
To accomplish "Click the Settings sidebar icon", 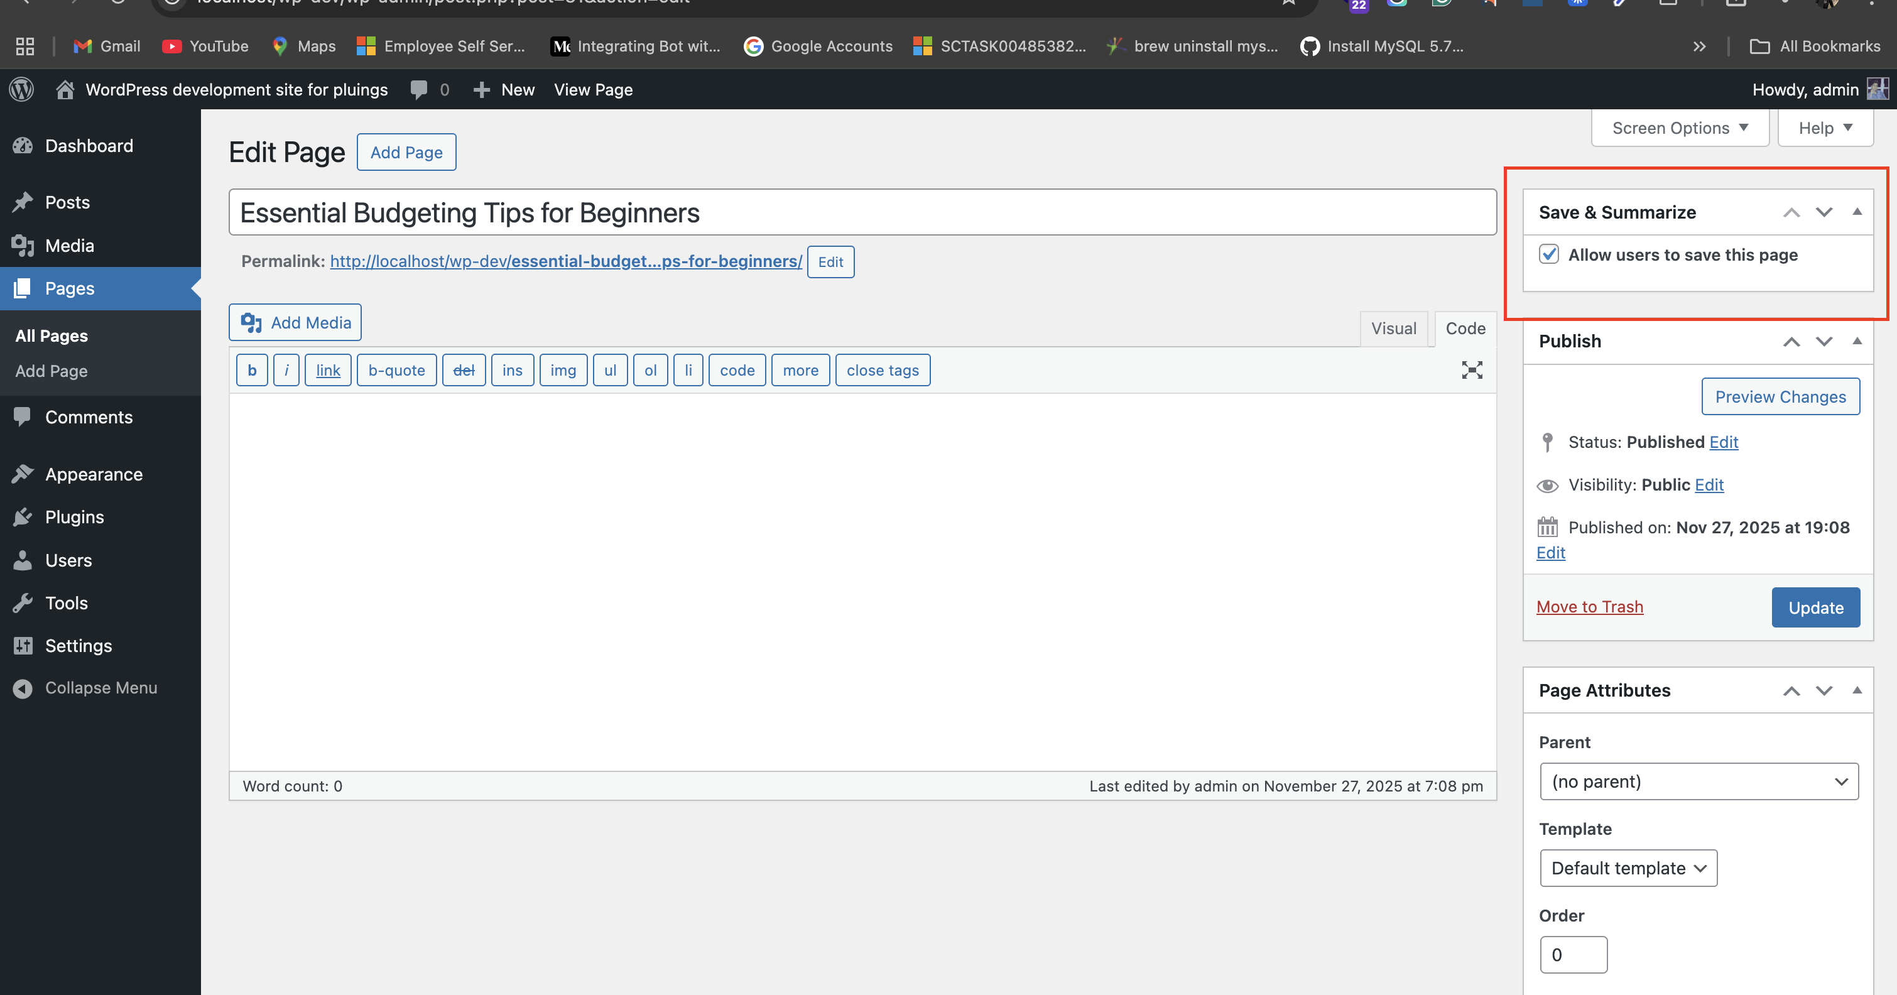I will pyautogui.click(x=23, y=645).
